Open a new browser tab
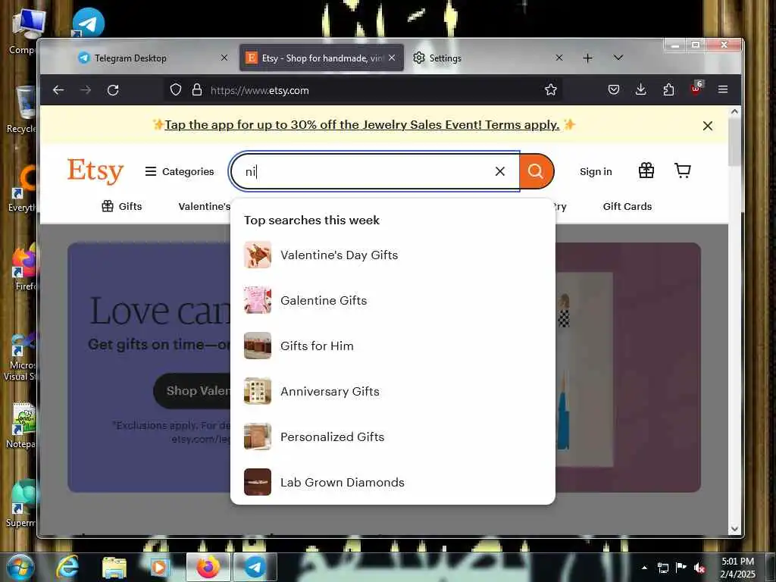This screenshot has height=582, width=776. [x=587, y=58]
